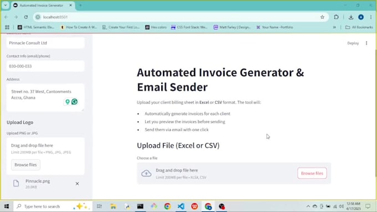Open the red W app in the taskbar
Viewport: 377px width, 212px height.
(x=195, y=206)
